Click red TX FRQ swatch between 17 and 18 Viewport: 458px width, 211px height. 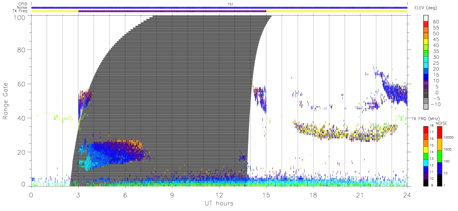point(426,130)
